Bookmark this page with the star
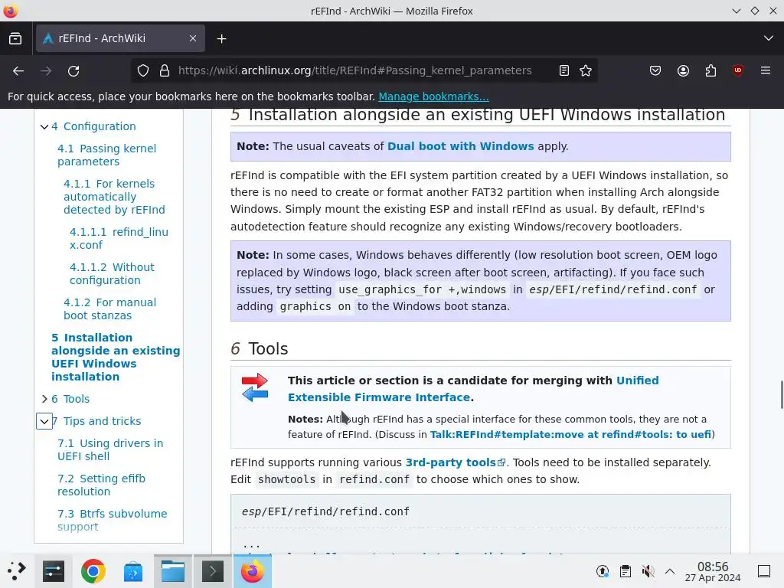 pyautogui.click(x=586, y=71)
